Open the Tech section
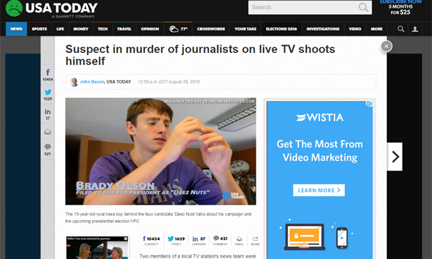432x259 pixels. [x=102, y=29]
